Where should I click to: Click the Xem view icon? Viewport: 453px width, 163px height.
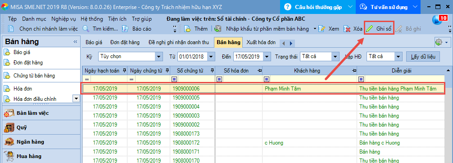tap(322, 29)
